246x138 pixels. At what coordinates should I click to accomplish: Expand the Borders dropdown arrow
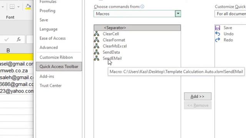pyautogui.click(x=18, y=7)
